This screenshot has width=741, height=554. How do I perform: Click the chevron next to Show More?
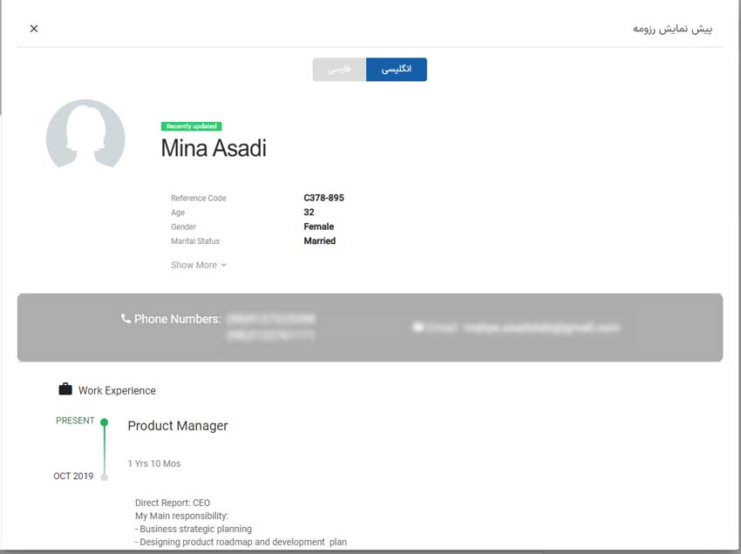pyautogui.click(x=224, y=265)
